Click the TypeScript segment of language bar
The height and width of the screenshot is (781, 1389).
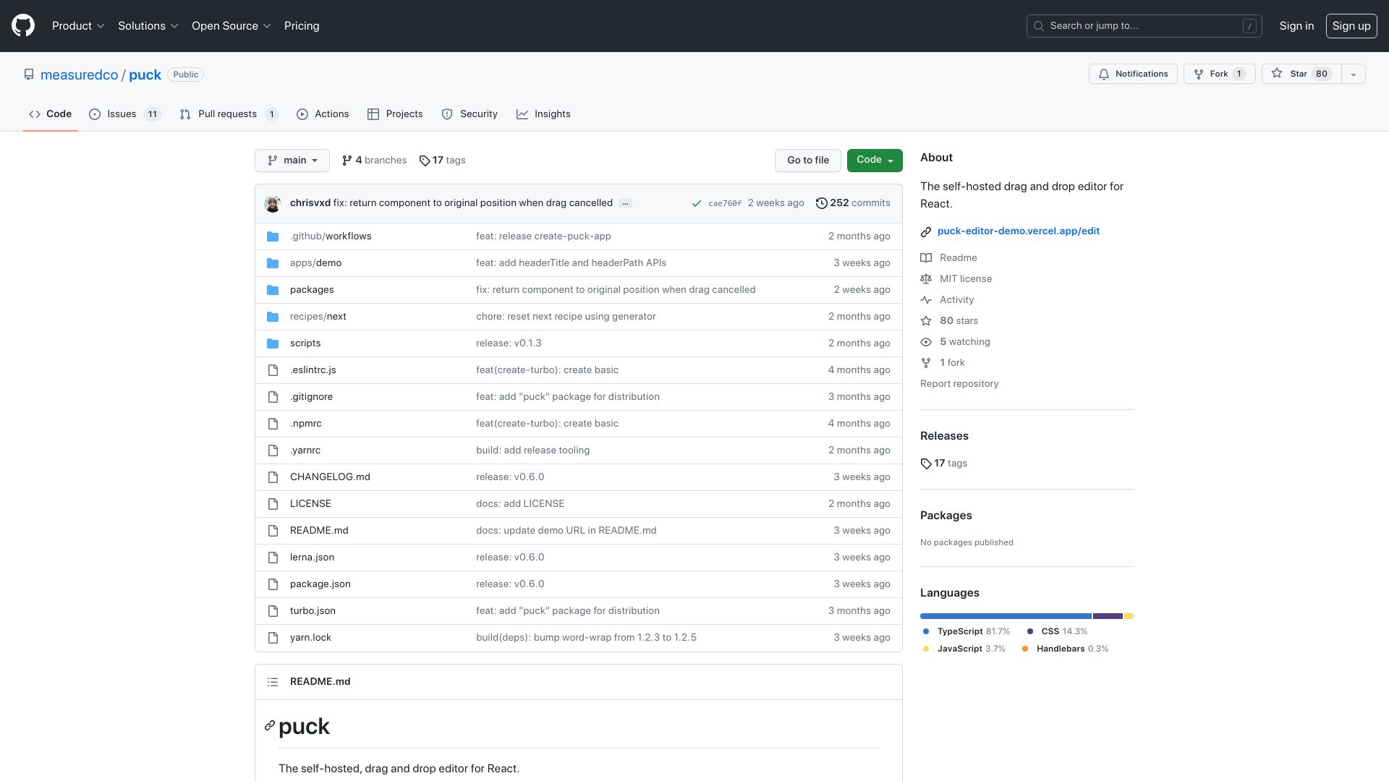point(1006,616)
